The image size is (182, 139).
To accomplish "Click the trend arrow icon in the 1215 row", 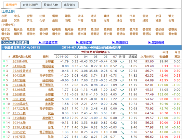I will coord(122,113).
